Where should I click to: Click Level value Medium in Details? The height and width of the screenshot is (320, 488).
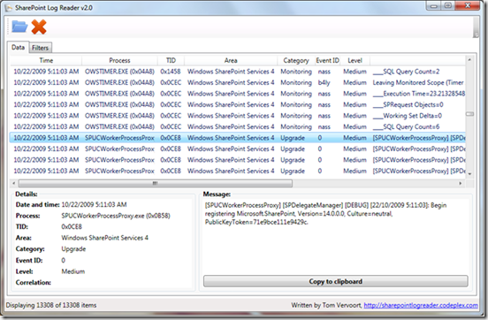pyautogui.click(x=73, y=271)
